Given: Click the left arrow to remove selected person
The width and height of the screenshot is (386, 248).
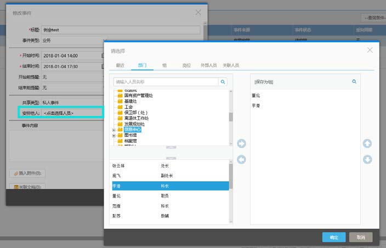Looking at the screenshot, I should (241, 159).
